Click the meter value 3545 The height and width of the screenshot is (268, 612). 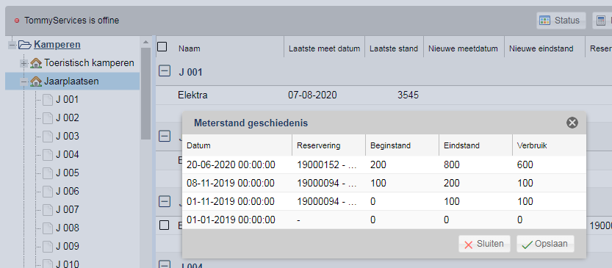click(x=408, y=95)
